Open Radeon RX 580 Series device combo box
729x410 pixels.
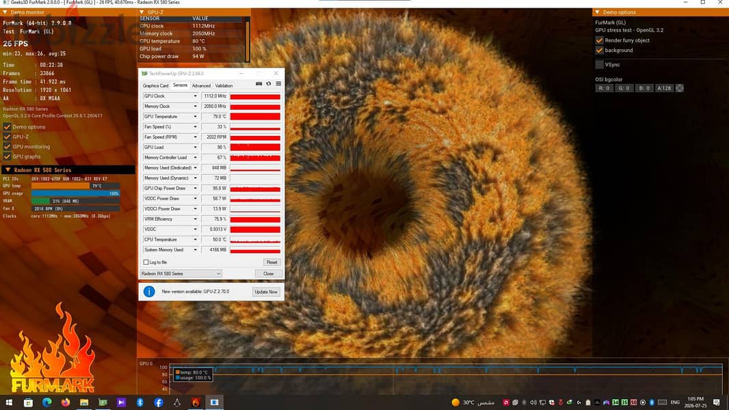pyautogui.click(x=181, y=274)
